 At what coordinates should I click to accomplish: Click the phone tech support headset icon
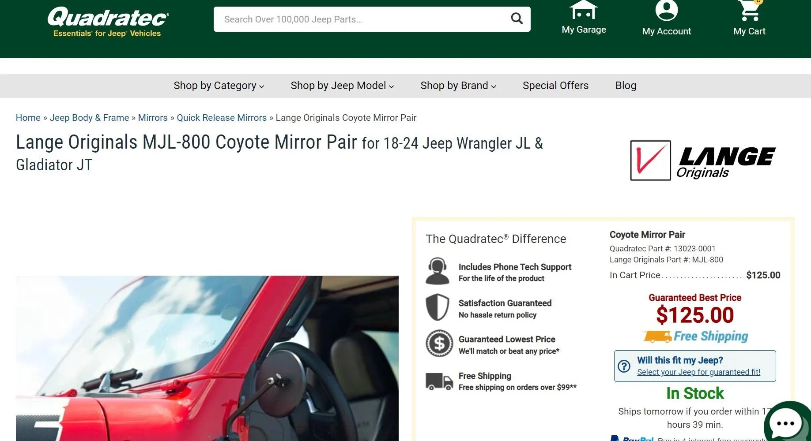[437, 271]
